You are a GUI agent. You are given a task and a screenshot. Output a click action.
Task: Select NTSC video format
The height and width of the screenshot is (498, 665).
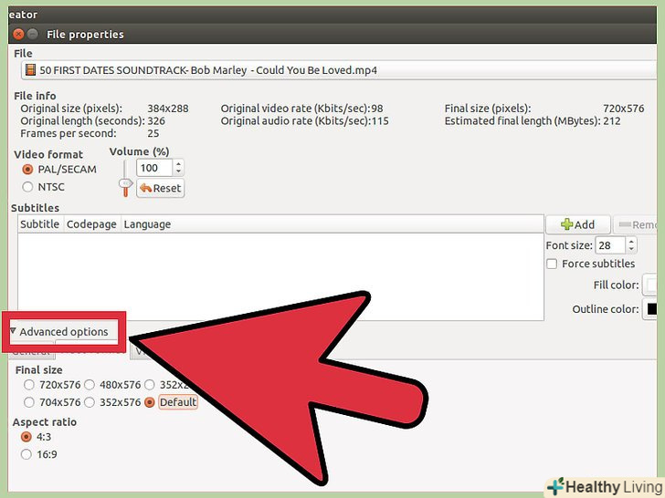[x=27, y=187]
